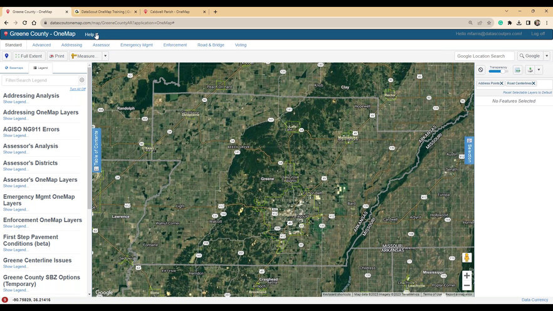The width and height of the screenshot is (553, 311).
Task: Show legend for Assessor's Districts
Action: point(15,169)
